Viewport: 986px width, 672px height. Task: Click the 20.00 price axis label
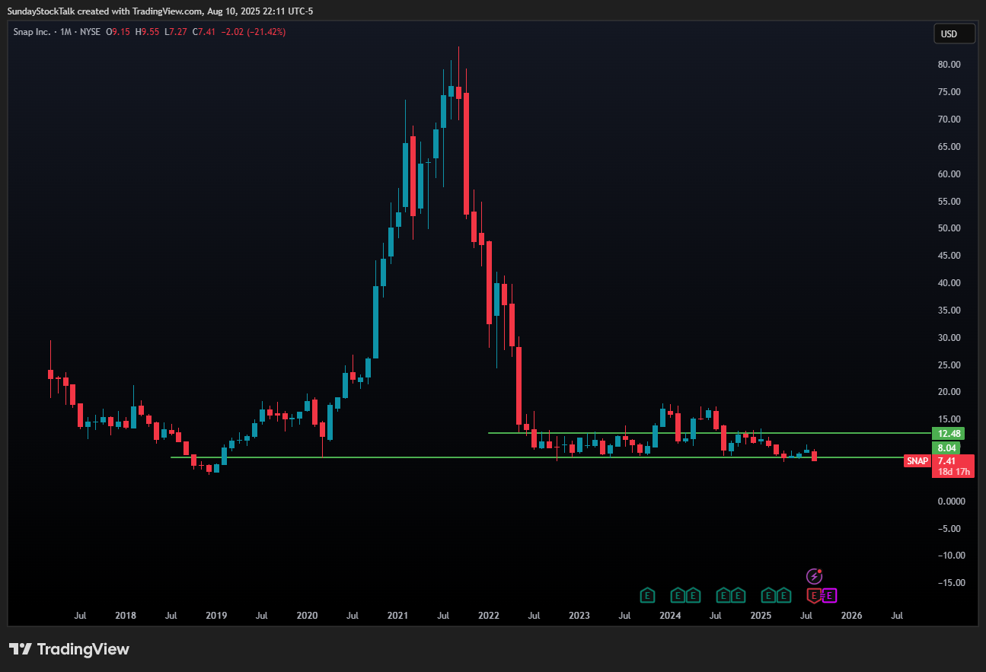pyautogui.click(x=949, y=392)
